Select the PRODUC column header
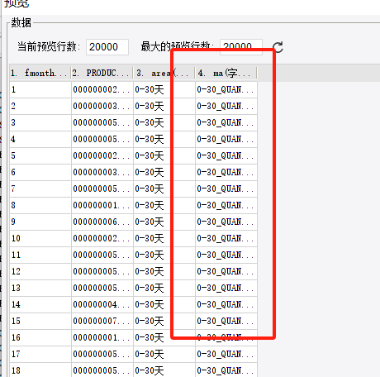 (x=102, y=73)
